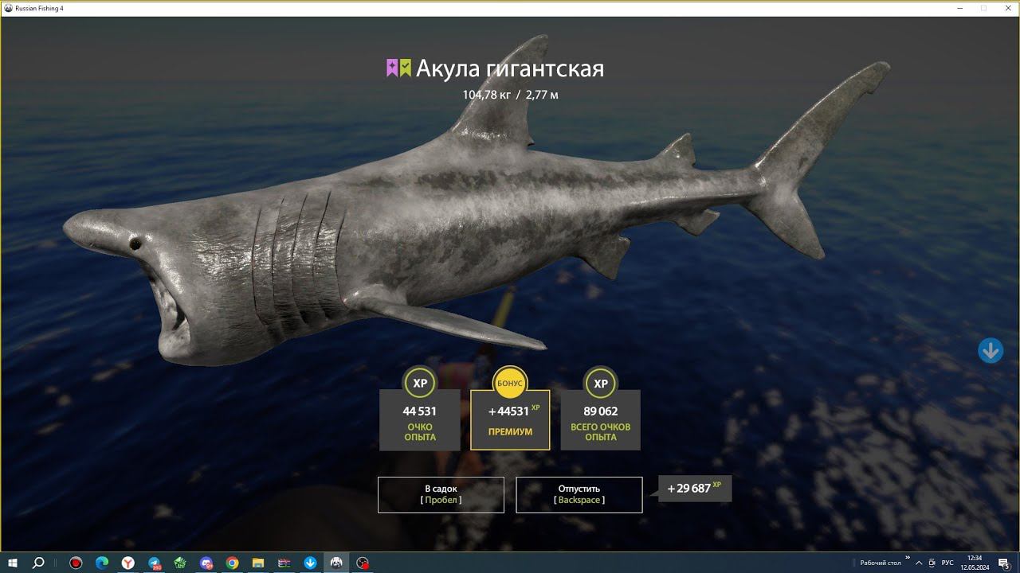Open the notification center
1020x573 pixels.
tap(1004, 563)
